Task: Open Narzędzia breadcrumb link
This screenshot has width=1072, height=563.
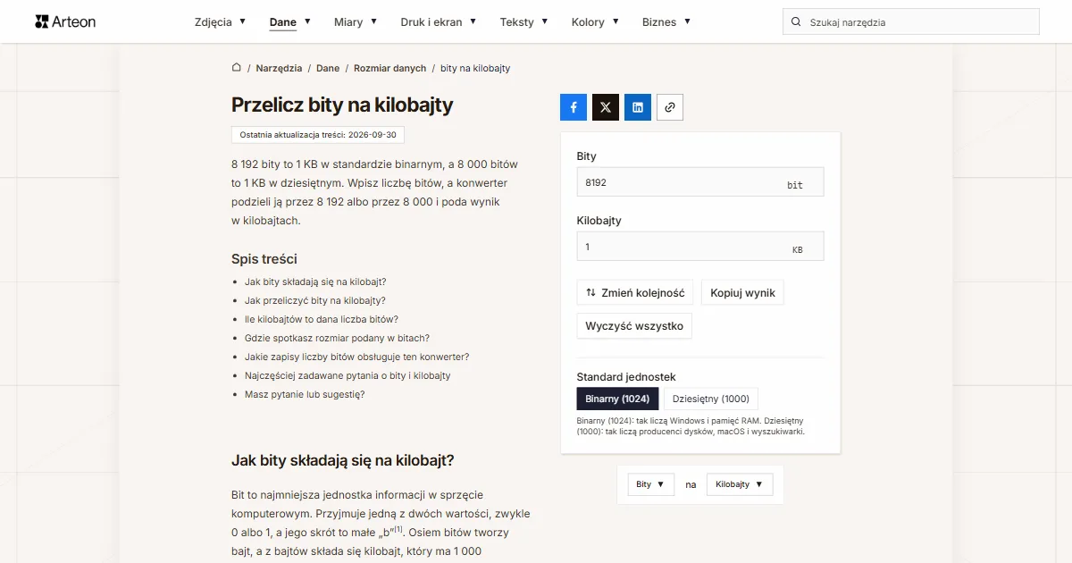Action: click(x=279, y=68)
